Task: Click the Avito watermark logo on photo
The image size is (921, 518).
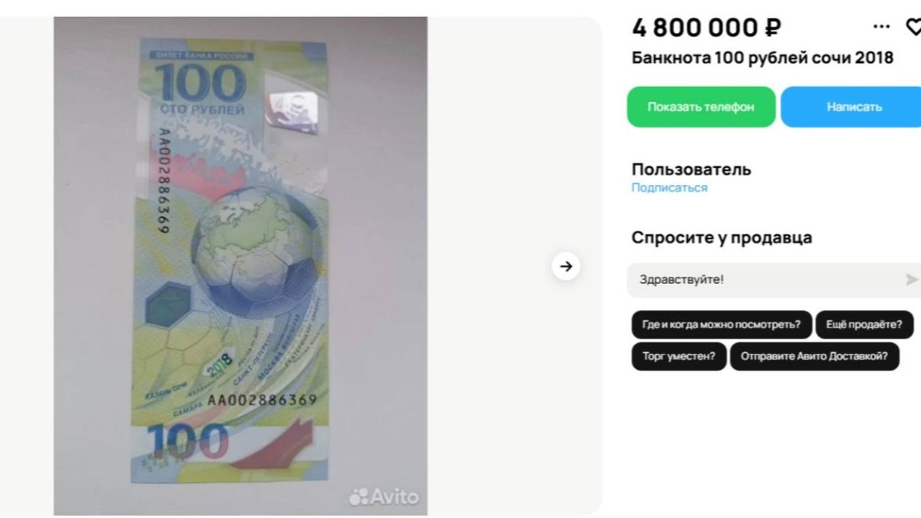Action: [384, 497]
